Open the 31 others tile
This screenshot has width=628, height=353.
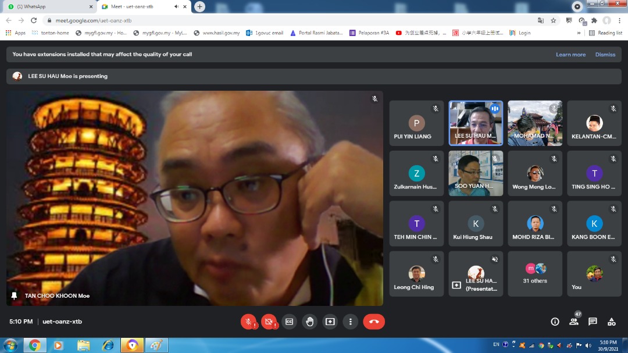[x=535, y=274]
